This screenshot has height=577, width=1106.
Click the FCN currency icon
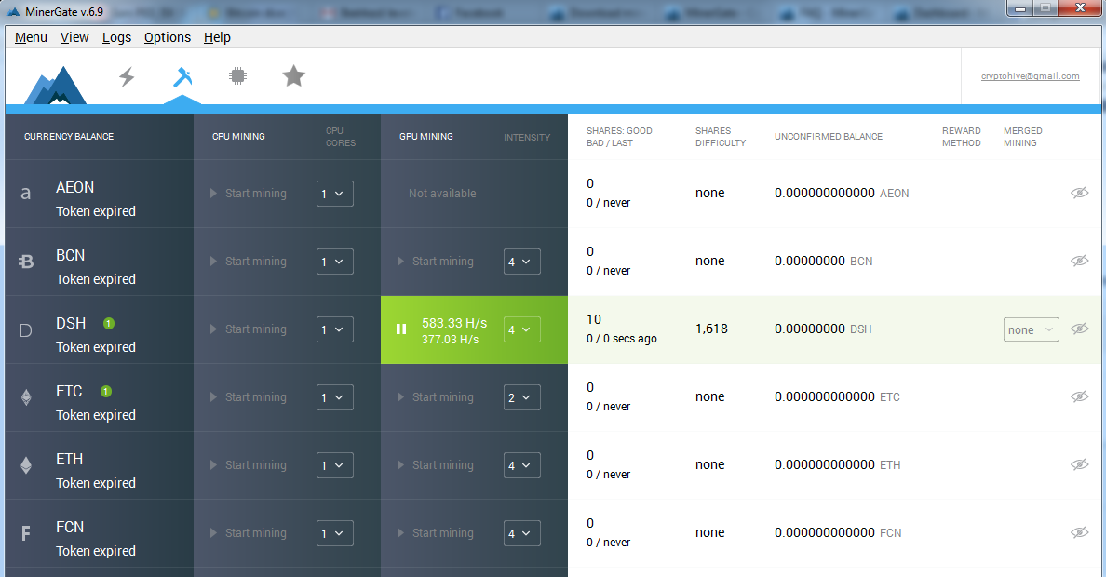(x=26, y=533)
